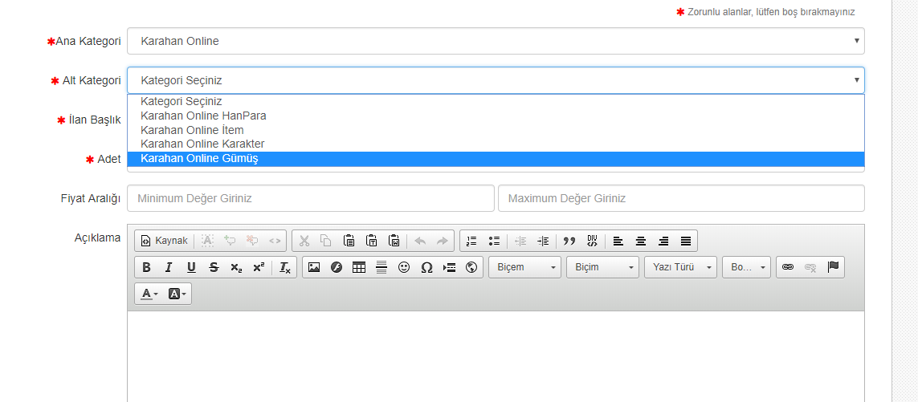
Task: Insert a smiley emoticon
Action: click(404, 267)
